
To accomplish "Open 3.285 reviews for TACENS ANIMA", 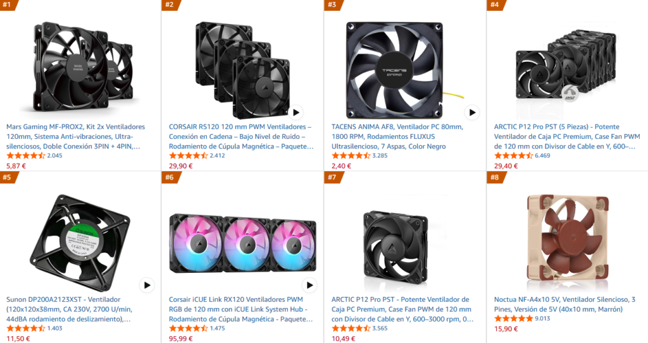I will (380, 155).
